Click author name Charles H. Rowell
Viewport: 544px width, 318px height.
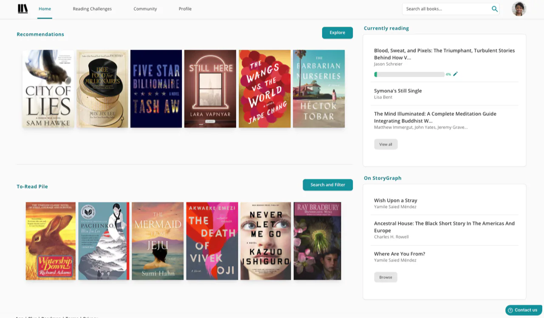(391, 237)
